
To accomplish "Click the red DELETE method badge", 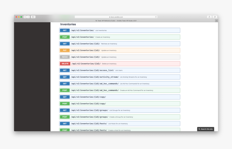I will point(65,64).
